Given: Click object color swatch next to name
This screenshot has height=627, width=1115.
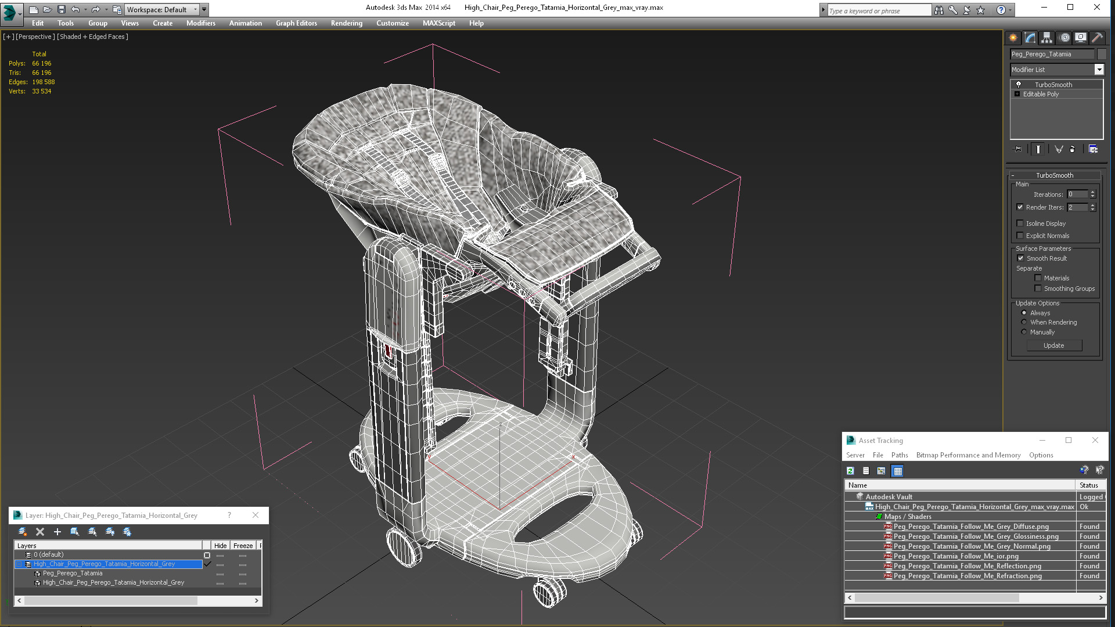Looking at the screenshot, I should click(1101, 54).
